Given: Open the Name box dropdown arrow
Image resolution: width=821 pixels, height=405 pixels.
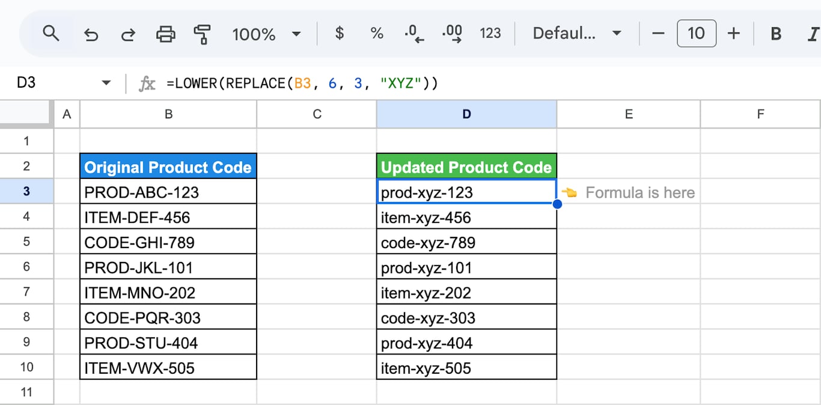Looking at the screenshot, I should pyautogui.click(x=106, y=83).
